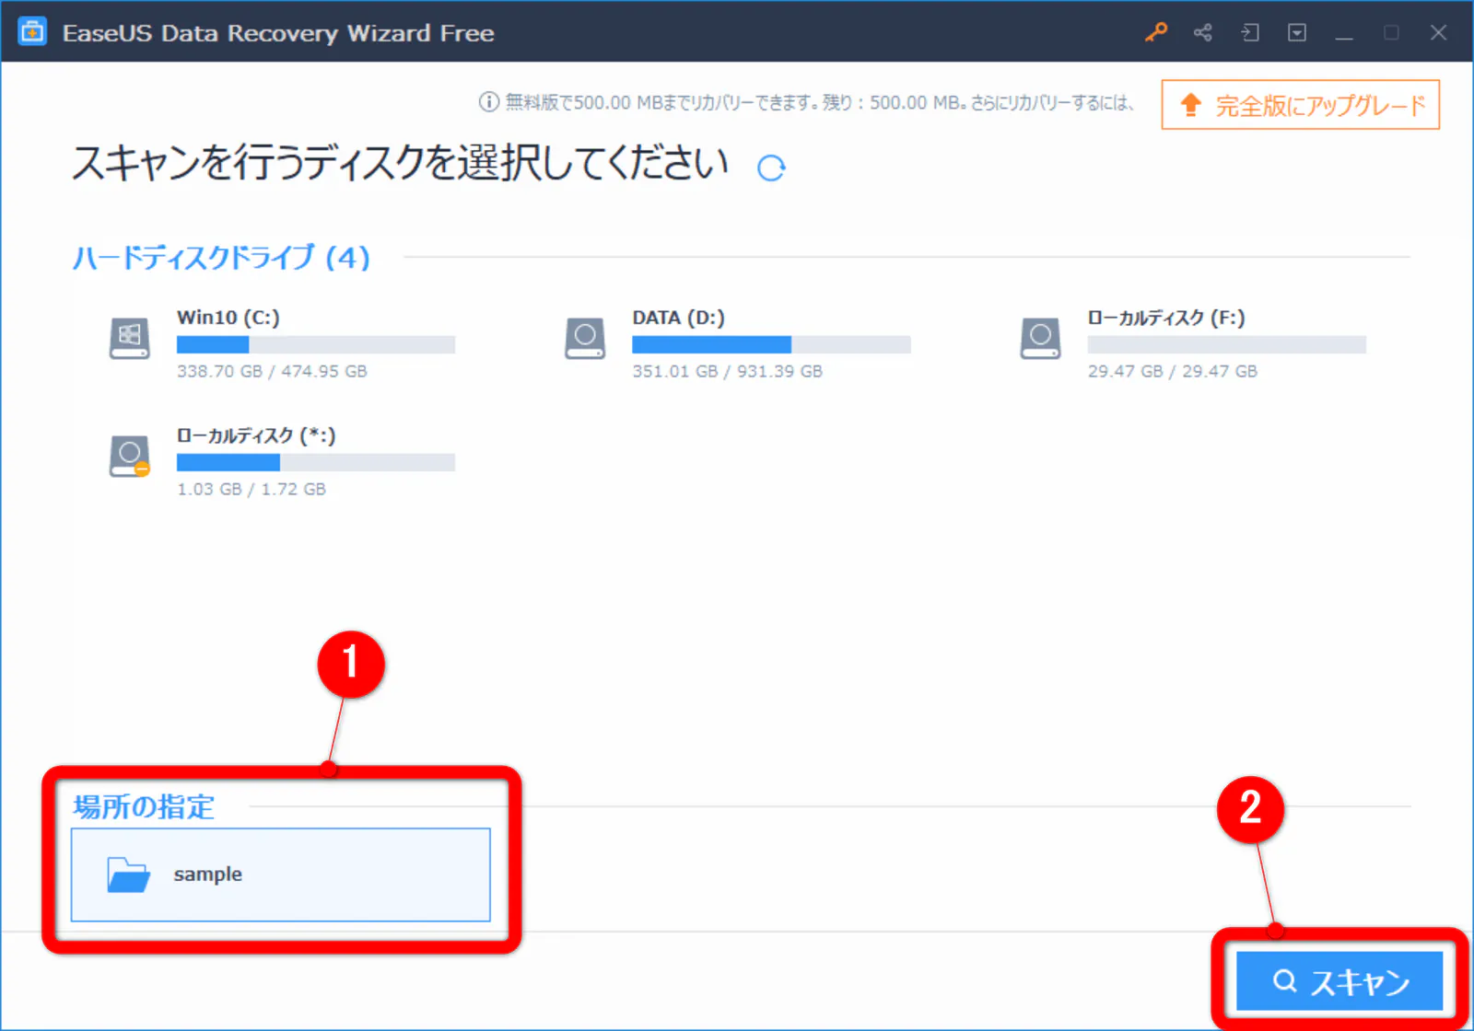The image size is (1474, 1031).
Task: Click the Win10 (C:) usage bar
Action: (x=316, y=344)
